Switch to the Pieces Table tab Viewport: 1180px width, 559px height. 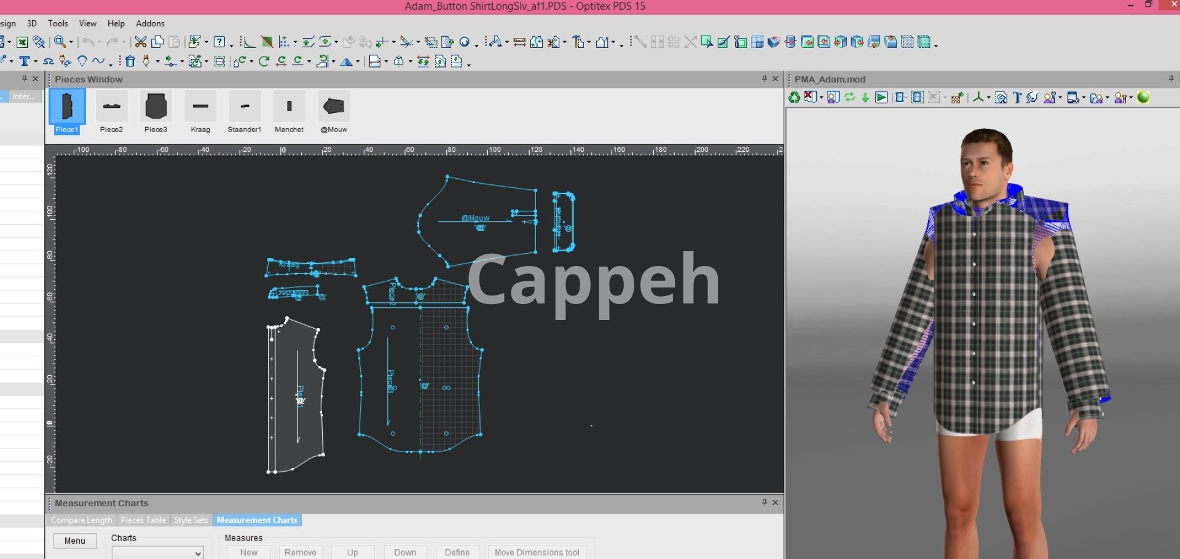(143, 520)
